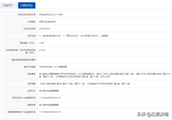
Task: Click code 11370826MB28574116 in 数据来源单位 row
Action: [x=50, y=112]
